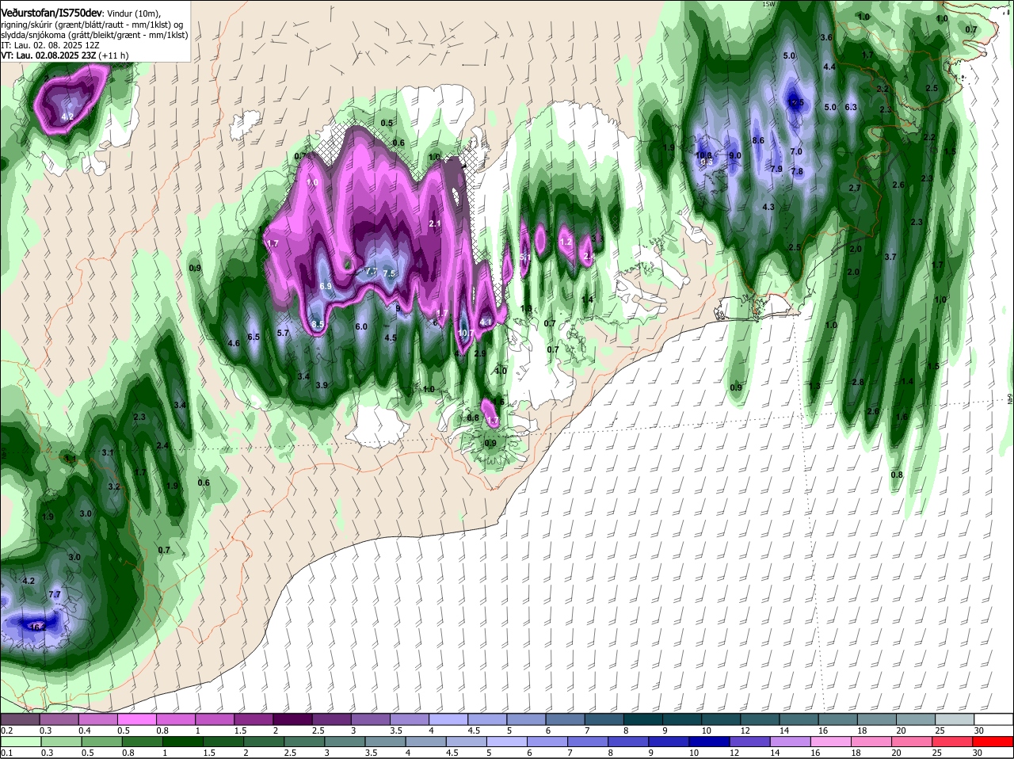Click the 6.5 value label on the map
The image size is (1014, 759).
tap(253, 337)
